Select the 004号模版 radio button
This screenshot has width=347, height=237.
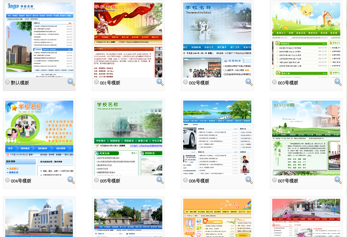tap(8, 180)
